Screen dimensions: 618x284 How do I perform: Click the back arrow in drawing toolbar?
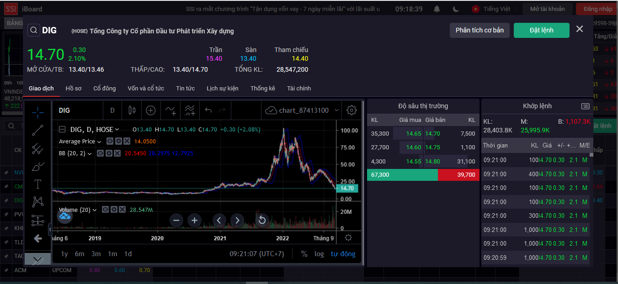click(x=38, y=238)
